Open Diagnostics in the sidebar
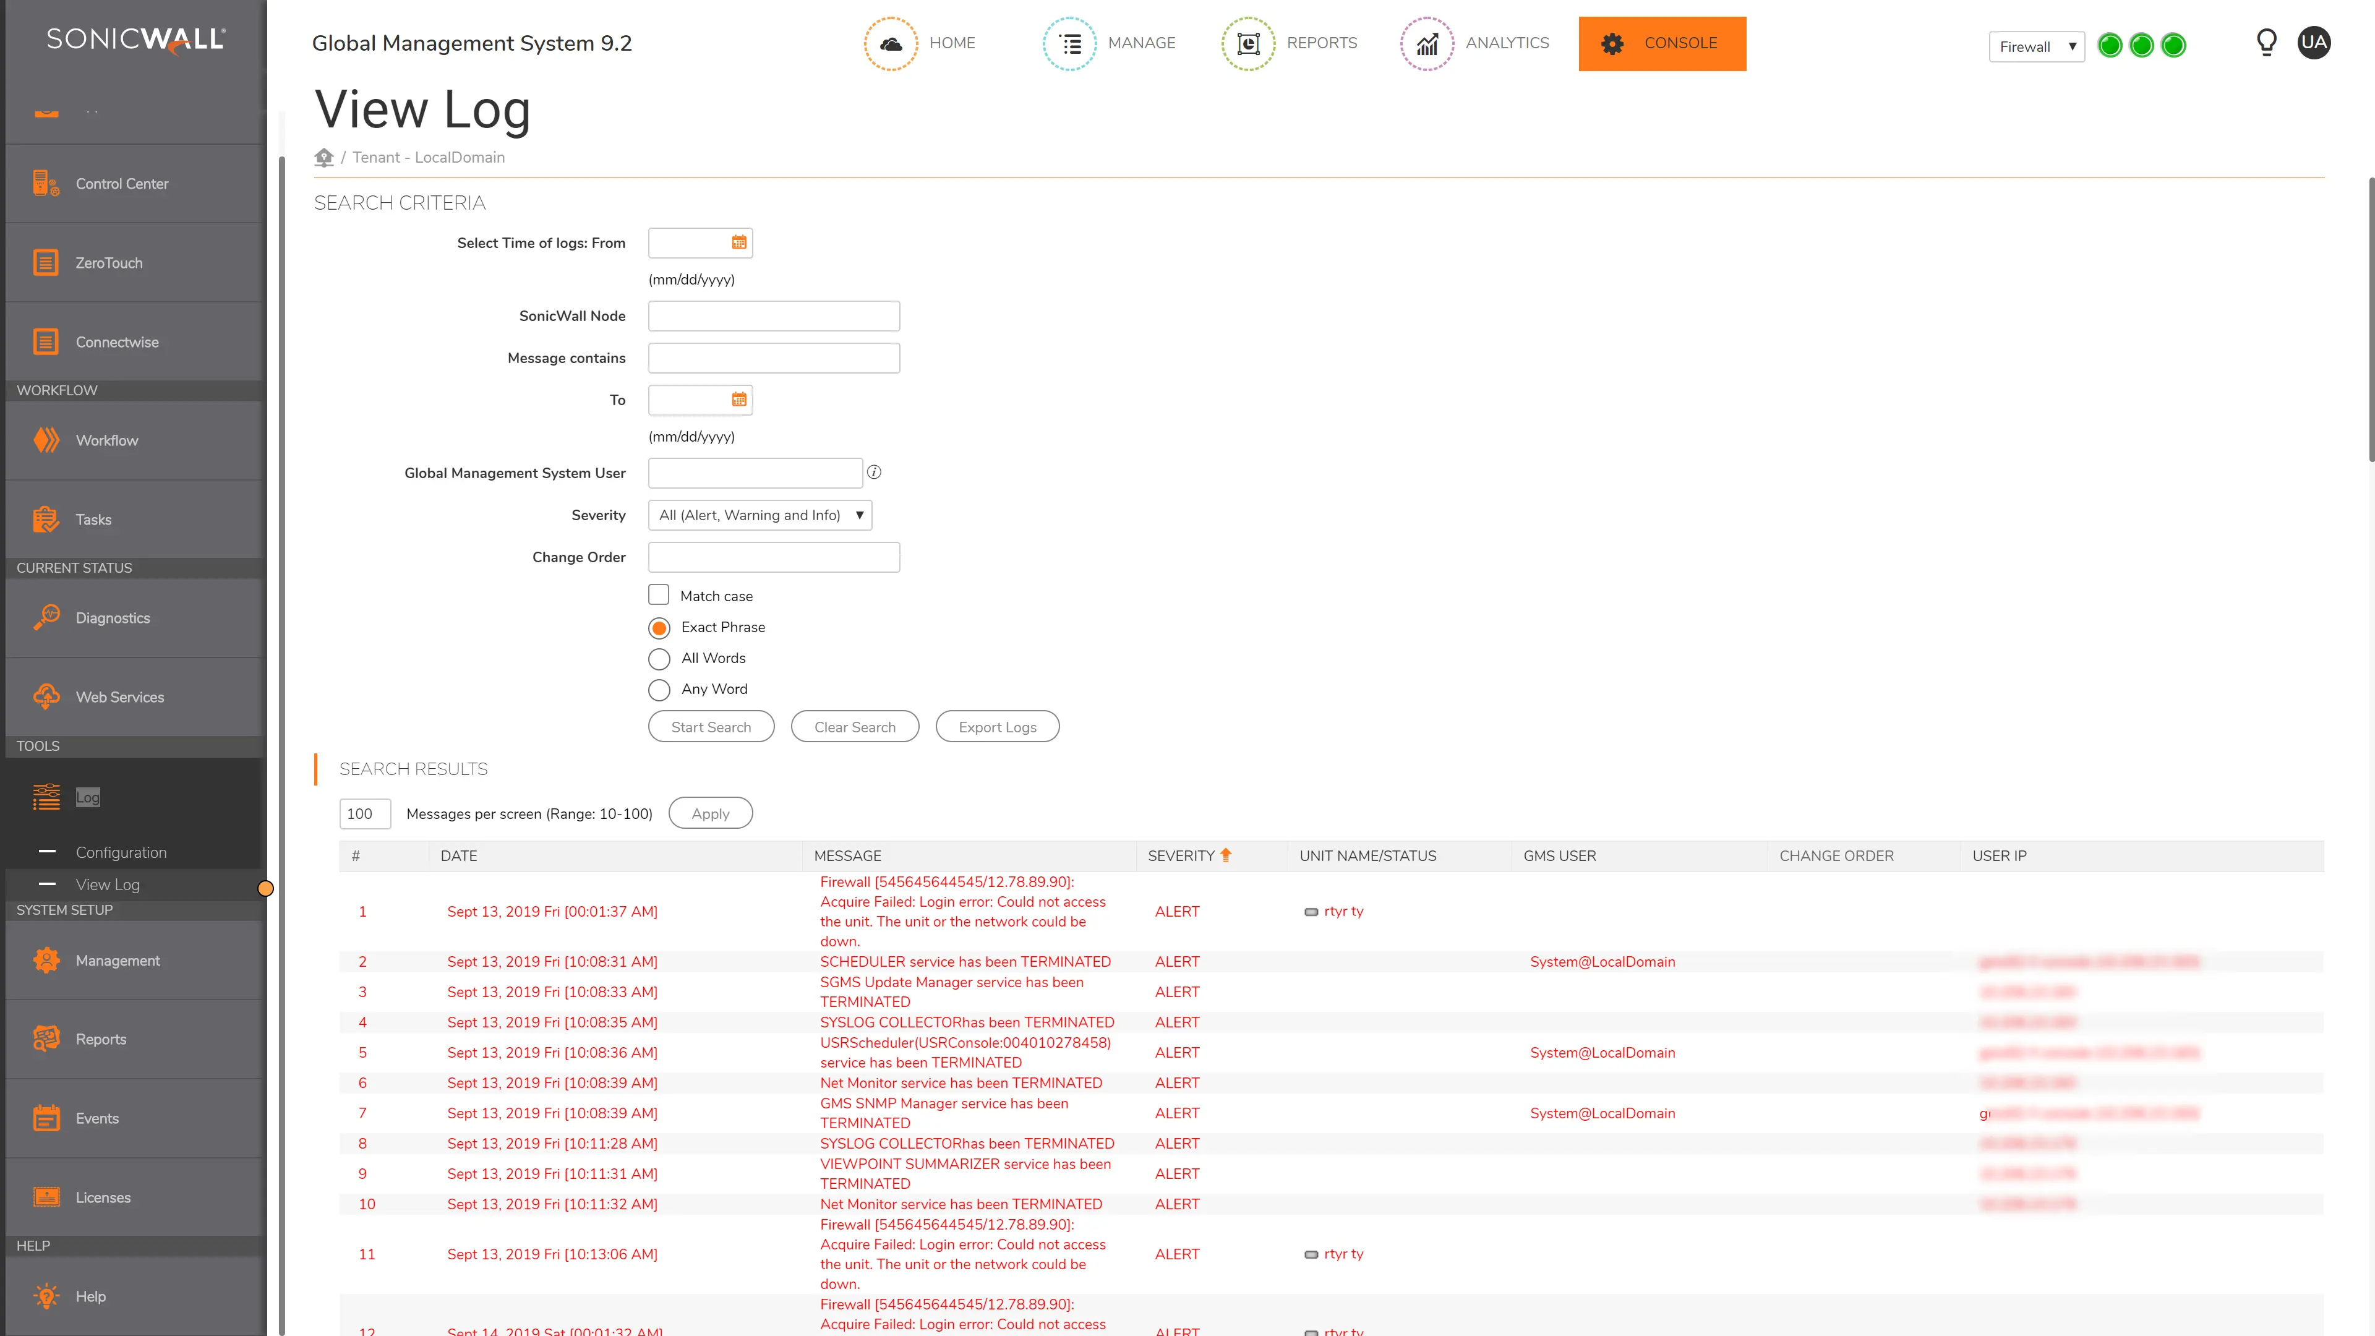Image resolution: width=2375 pixels, height=1336 pixels. pos(113,618)
